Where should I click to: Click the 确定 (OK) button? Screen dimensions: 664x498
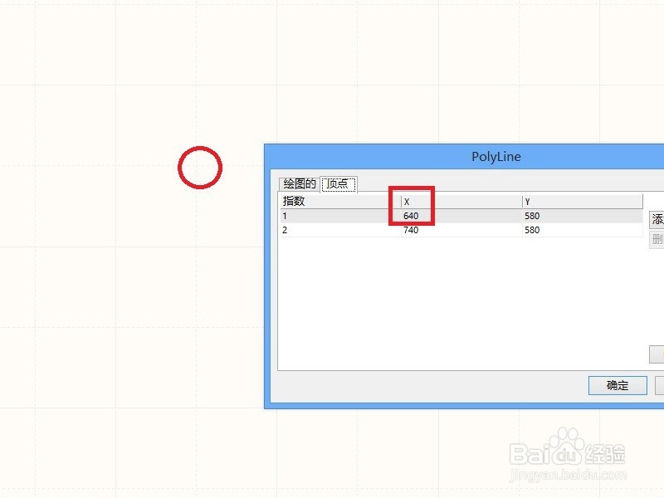tap(618, 385)
